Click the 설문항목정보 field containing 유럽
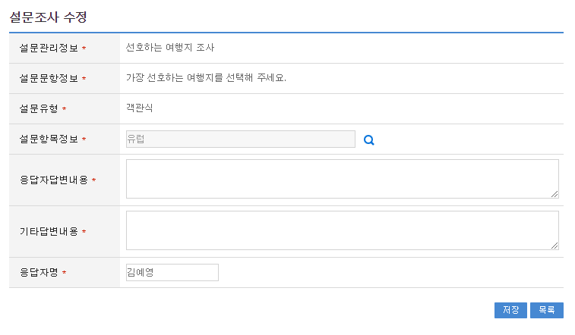Image resolution: width=575 pixels, height=335 pixels. coord(240,139)
